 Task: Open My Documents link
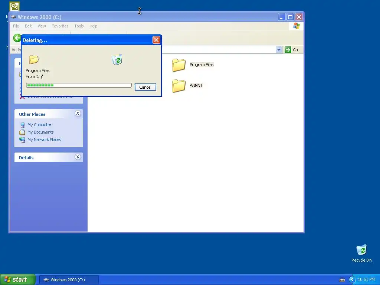40,132
